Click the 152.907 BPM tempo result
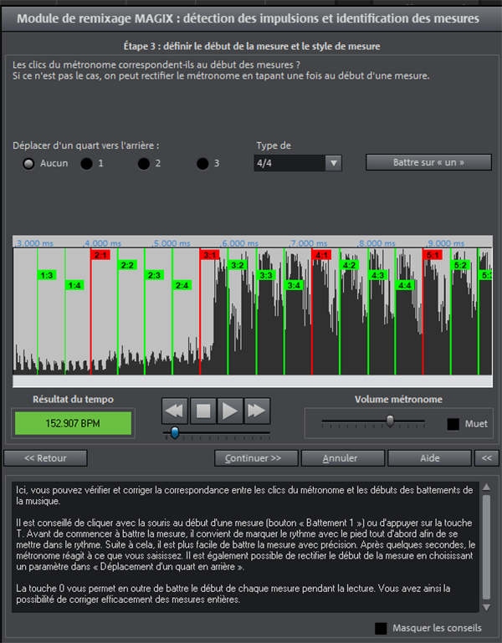This screenshot has height=643, width=502. (x=73, y=423)
